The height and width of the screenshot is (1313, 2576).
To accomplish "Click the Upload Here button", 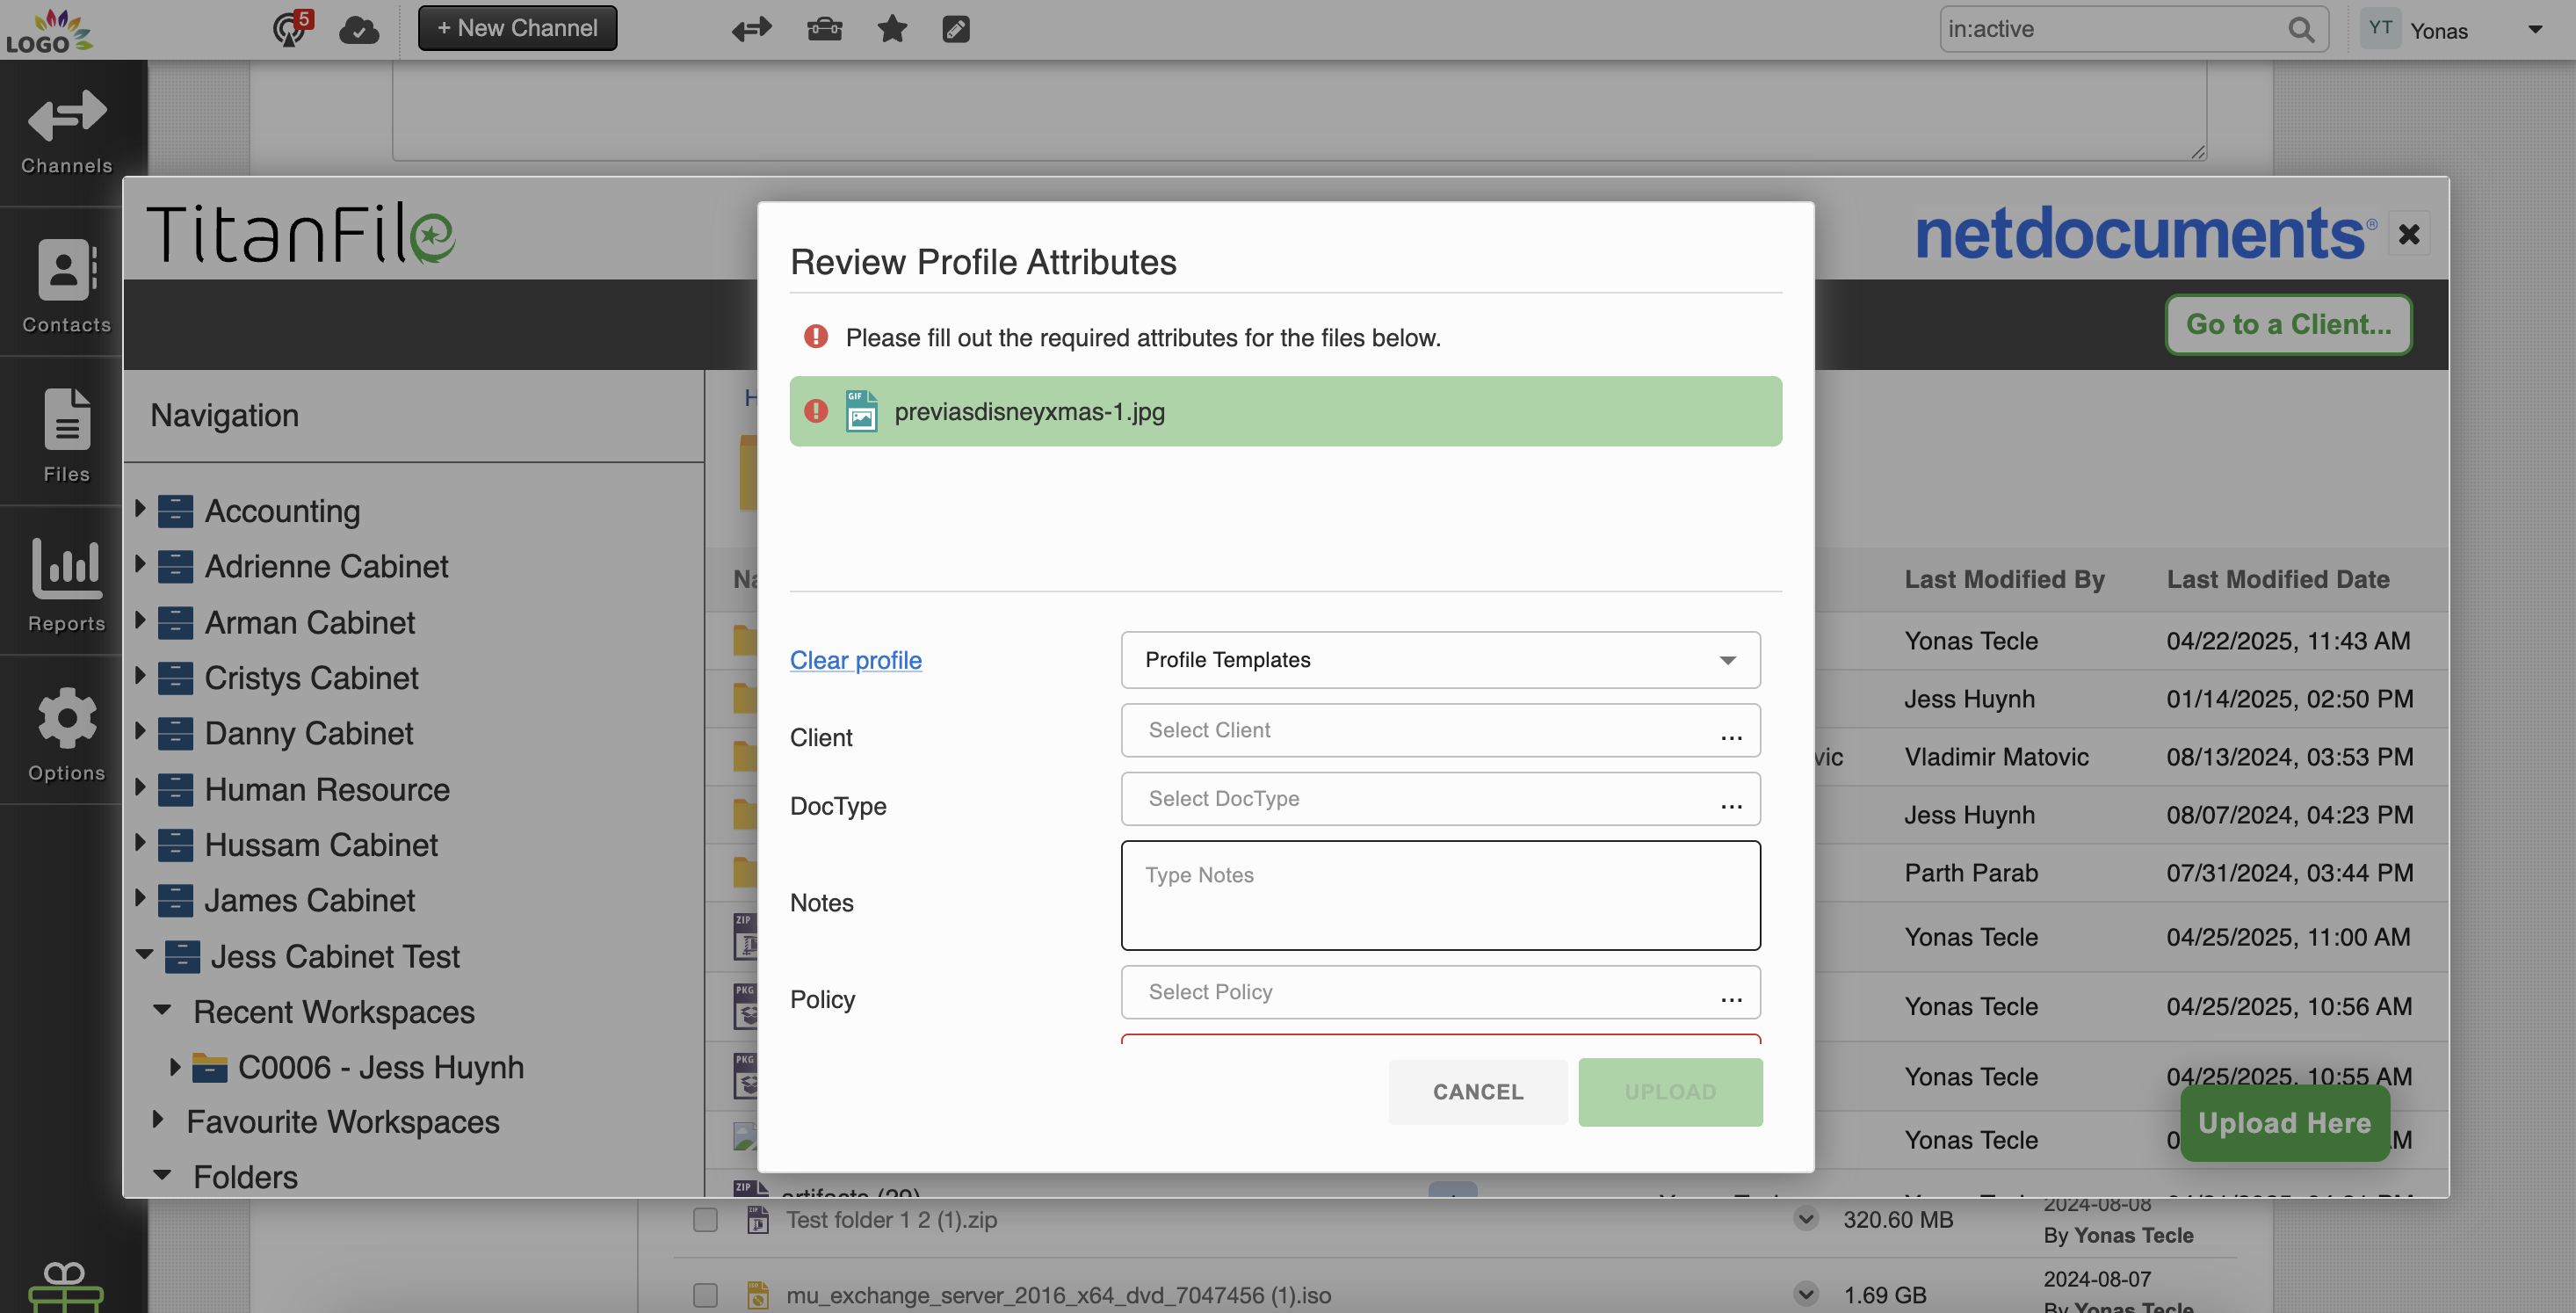I will click(2284, 1123).
